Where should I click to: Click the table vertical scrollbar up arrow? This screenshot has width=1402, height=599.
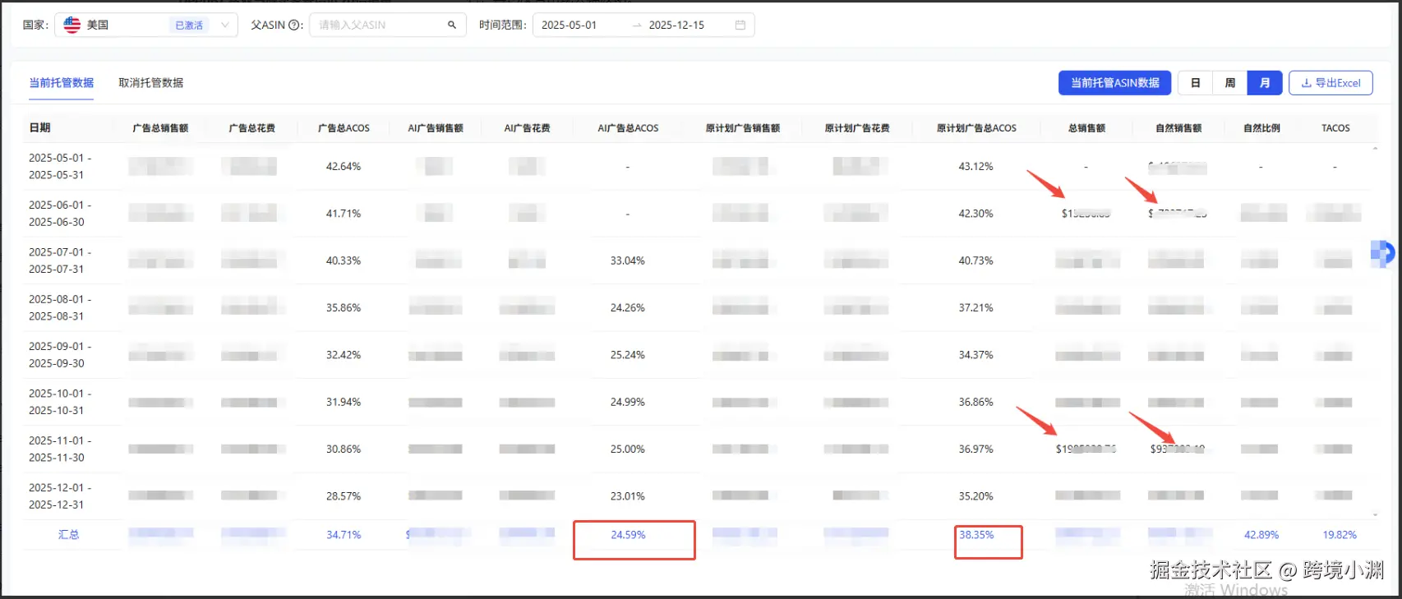point(1376,149)
